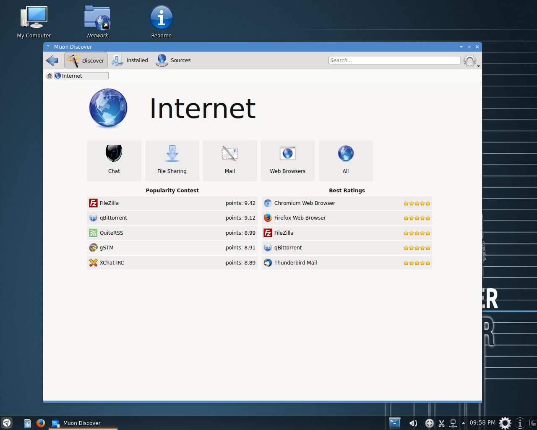This screenshot has width=537, height=430.
Task: Launch Firefox from the taskbar
Action: pos(41,423)
